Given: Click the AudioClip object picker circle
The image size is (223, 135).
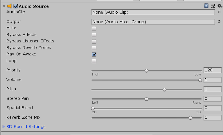Looking at the screenshot, I should [x=219, y=12].
